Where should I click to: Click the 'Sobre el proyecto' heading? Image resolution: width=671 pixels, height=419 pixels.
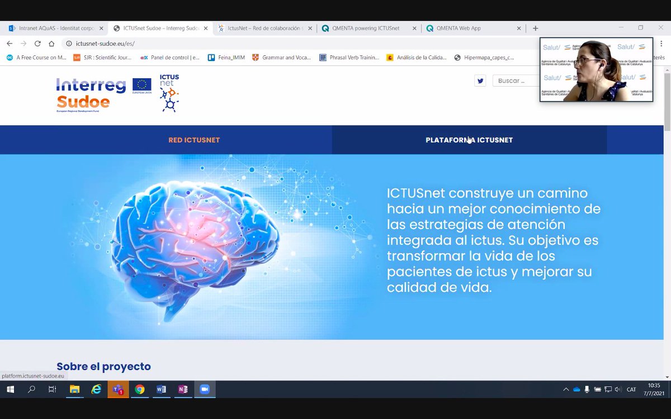[103, 366]
